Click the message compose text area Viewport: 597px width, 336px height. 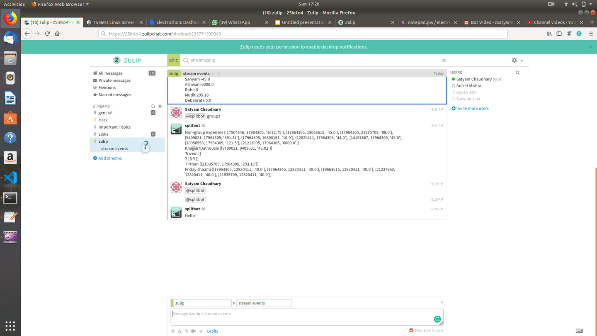pyautogui.click(x=307, y=317)
